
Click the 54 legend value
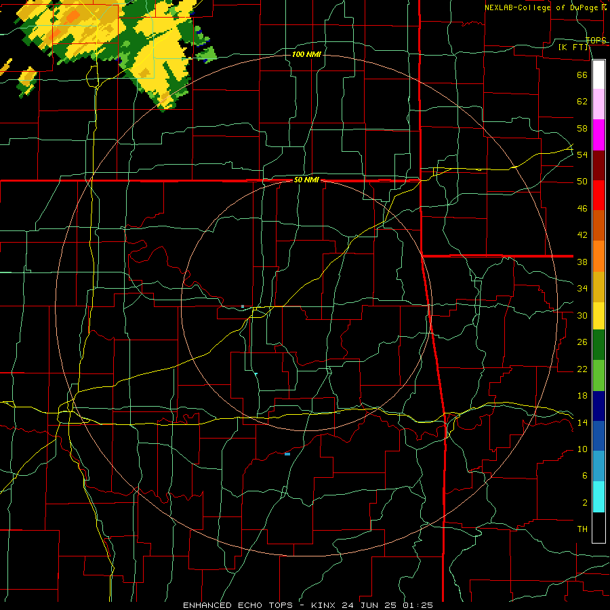(582, 155)
